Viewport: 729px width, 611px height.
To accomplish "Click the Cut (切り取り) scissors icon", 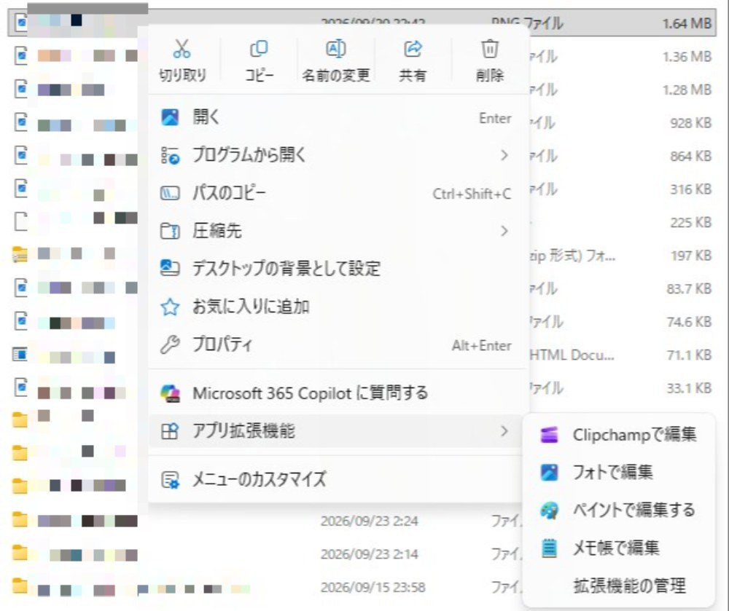I will [x=182, y=48].
